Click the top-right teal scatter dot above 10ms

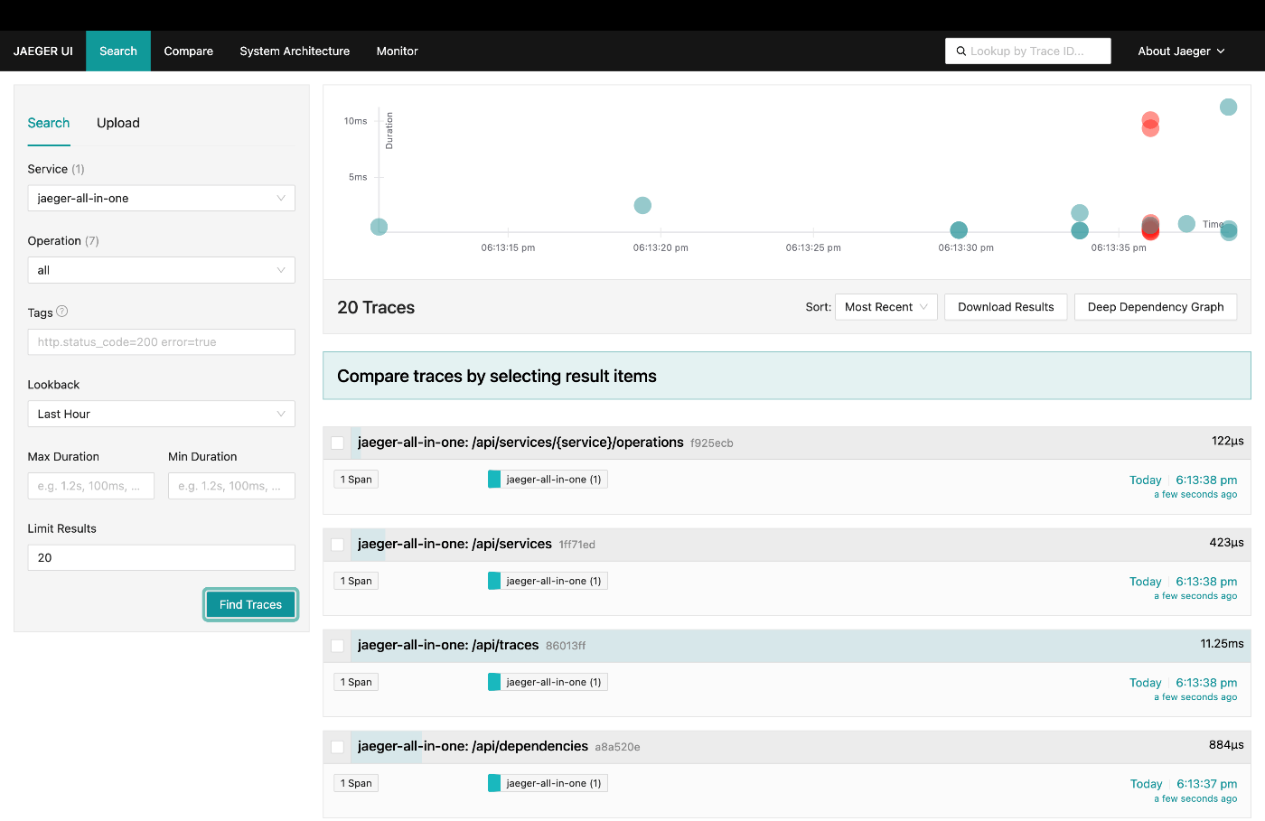[x=1229, y=107]
